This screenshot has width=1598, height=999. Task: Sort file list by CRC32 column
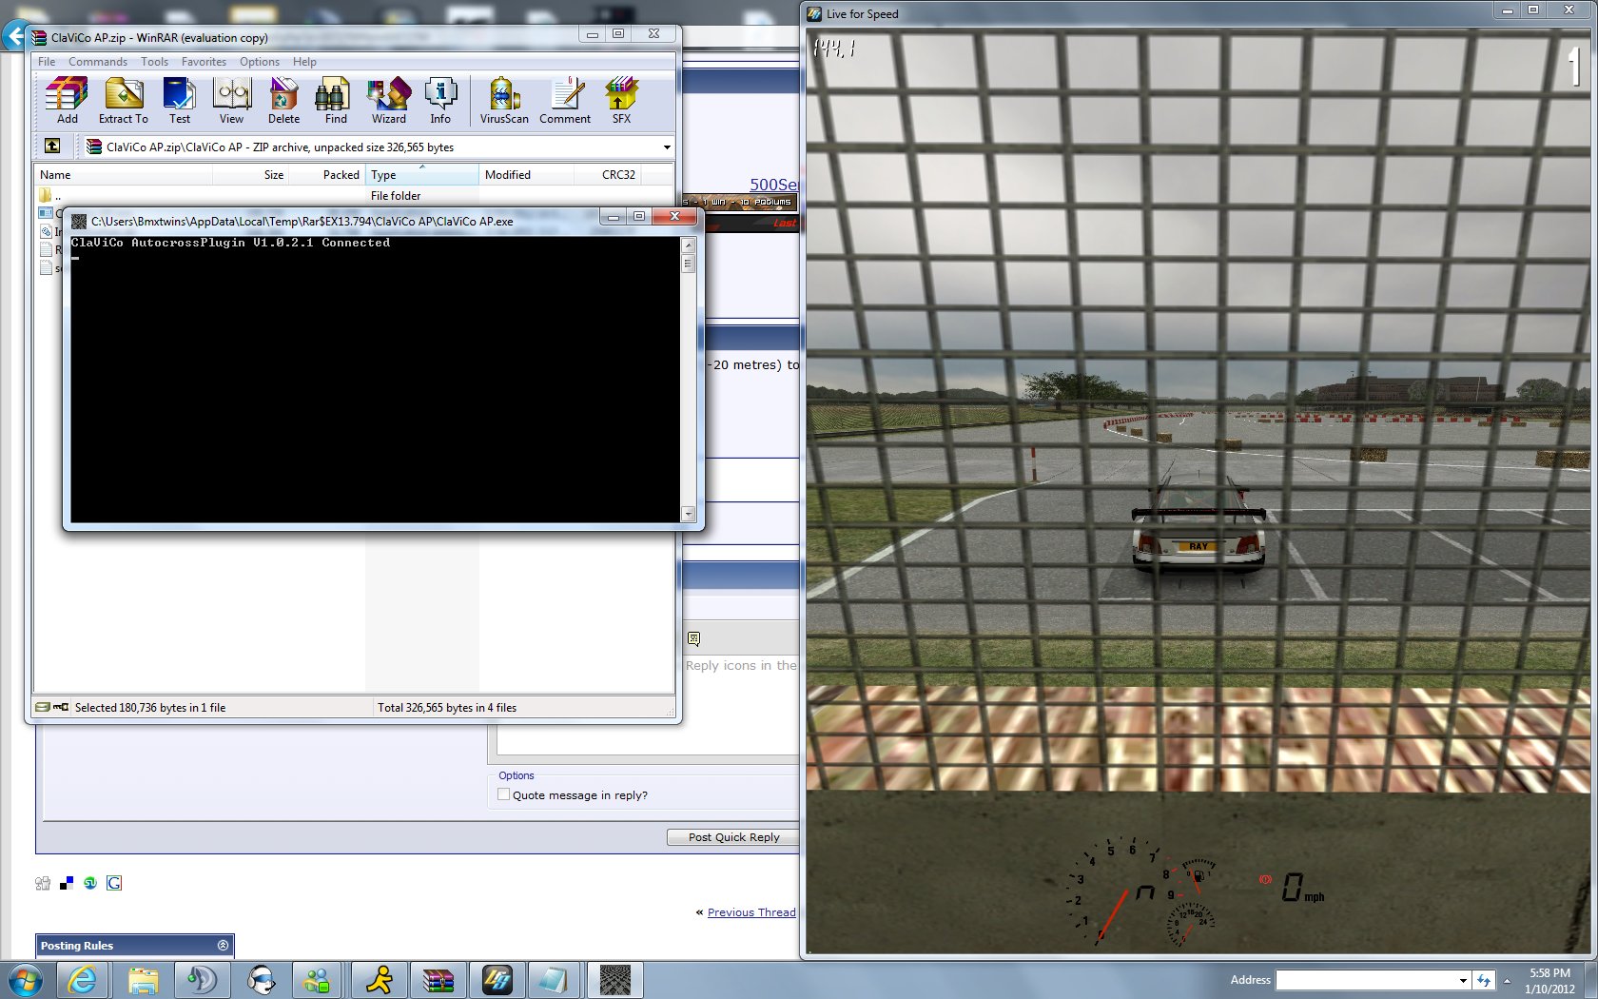(608, 175)
